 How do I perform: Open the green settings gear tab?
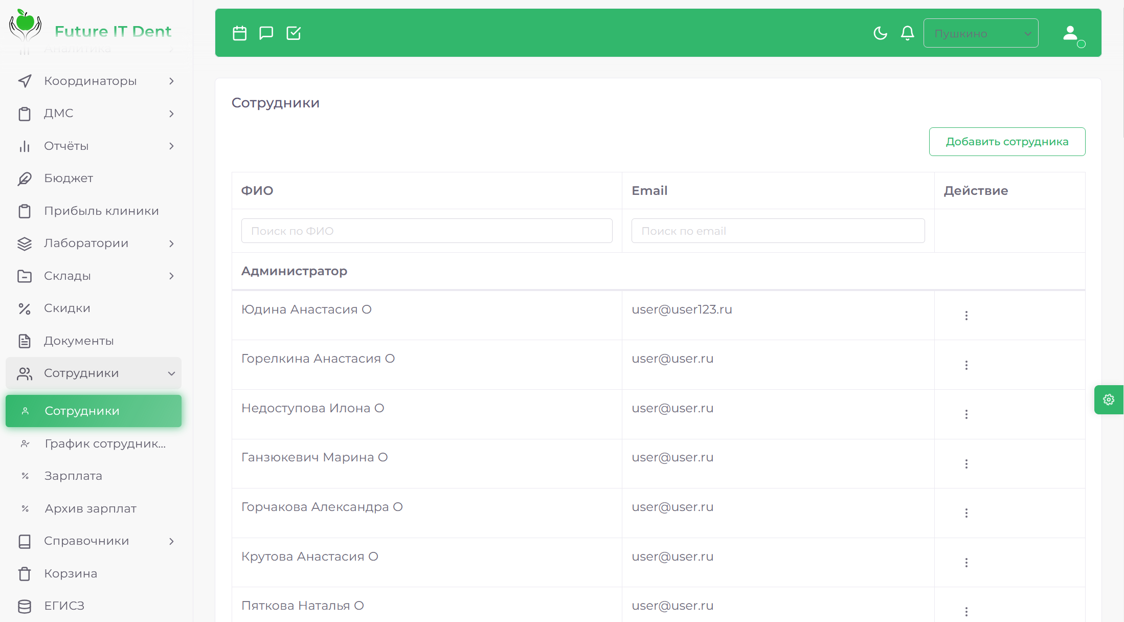click(1109, 399)
